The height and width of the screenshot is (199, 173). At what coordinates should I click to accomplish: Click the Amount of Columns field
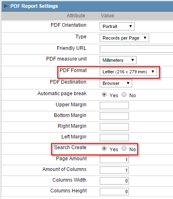click(x=114, y=170)
